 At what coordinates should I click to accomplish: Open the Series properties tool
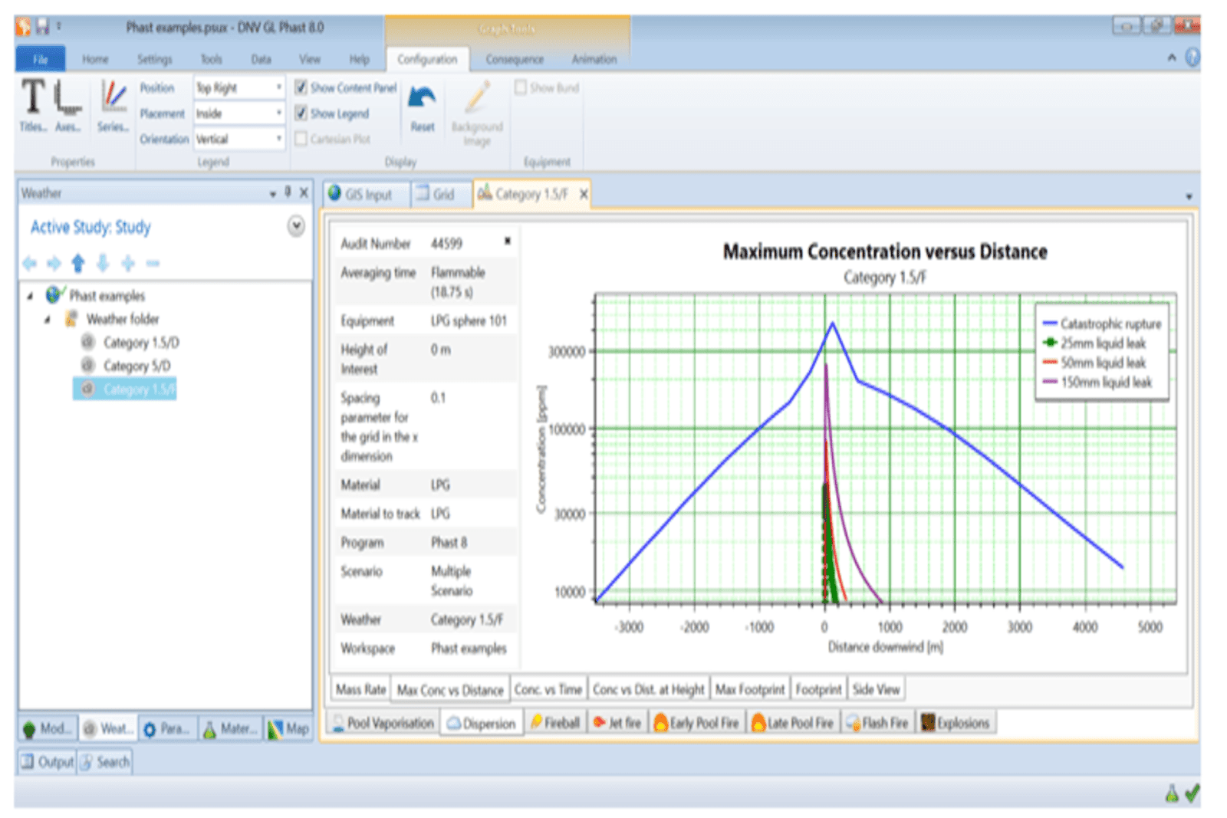click(x=113, y=105)
